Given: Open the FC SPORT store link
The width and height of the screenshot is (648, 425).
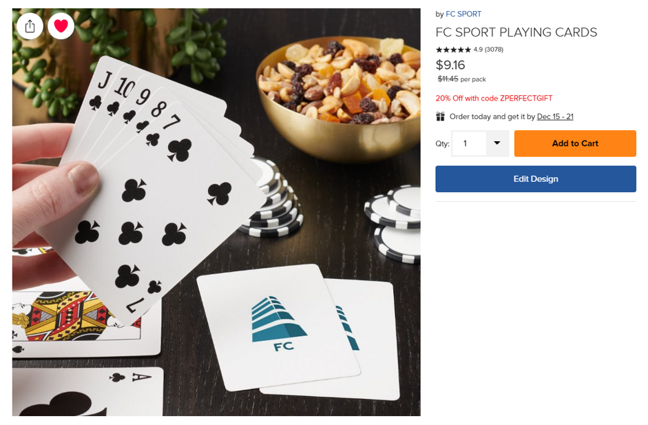Looking at the screenshot, I should click(x=463, y=14).
